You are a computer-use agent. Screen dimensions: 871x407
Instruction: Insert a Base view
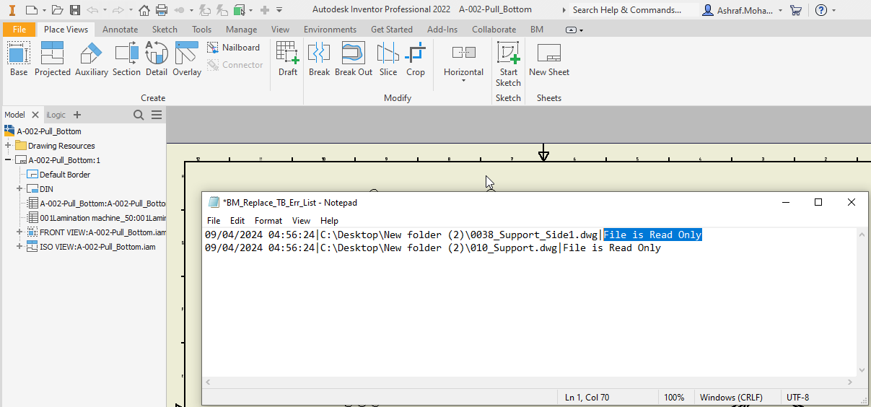[x=19, y=58]
